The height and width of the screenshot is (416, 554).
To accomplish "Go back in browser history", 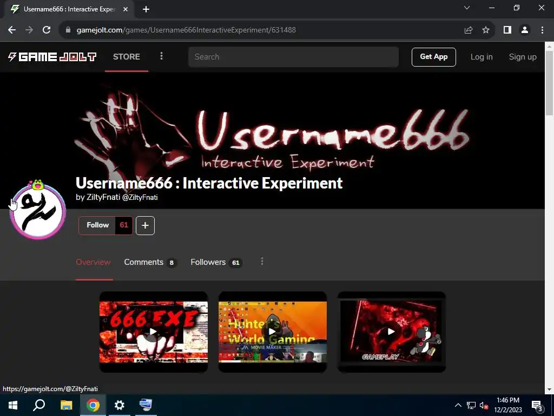I will point(12,30).
